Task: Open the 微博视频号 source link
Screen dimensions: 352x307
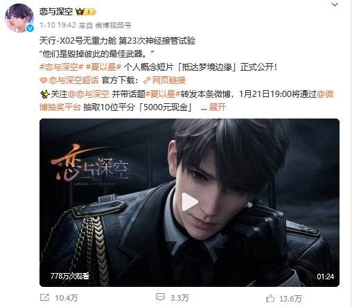Action: coord(113,25)
